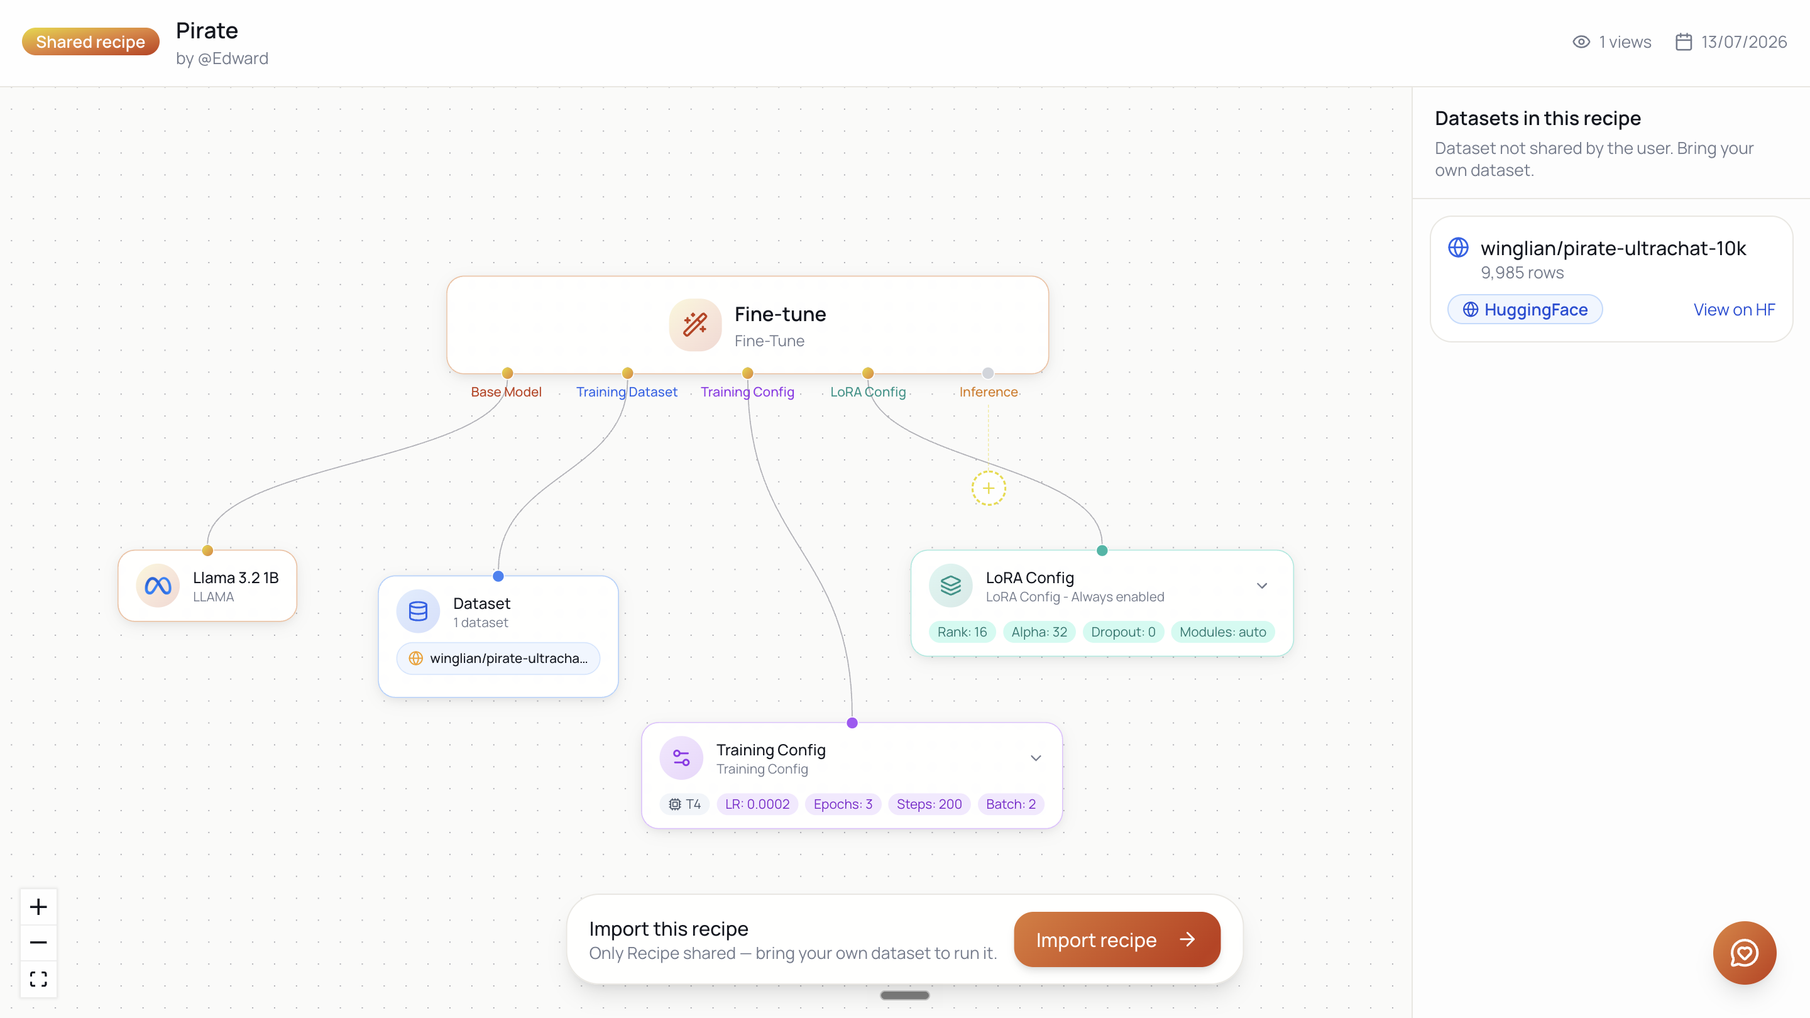The image size is (1810, 1018).
Task: Click the Training Config sliders icon
Action: (681, 757)
